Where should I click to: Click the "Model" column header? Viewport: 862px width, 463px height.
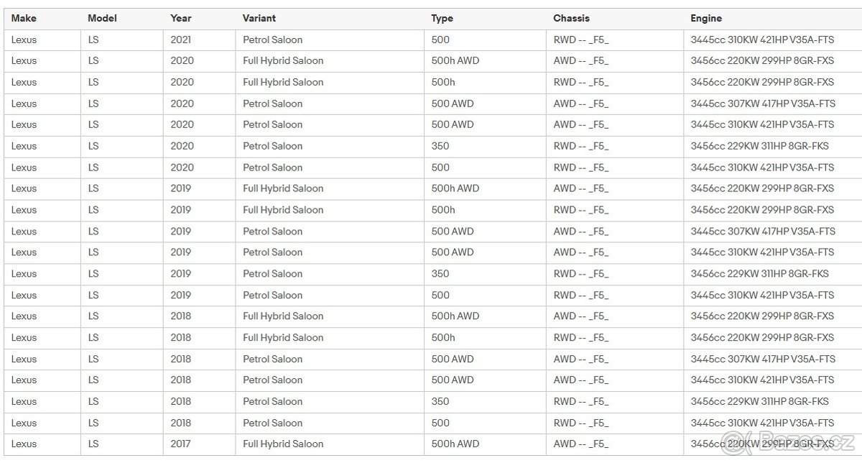pos(102,18)
